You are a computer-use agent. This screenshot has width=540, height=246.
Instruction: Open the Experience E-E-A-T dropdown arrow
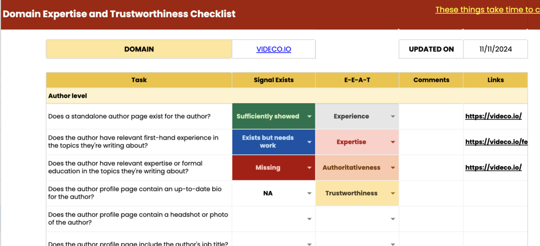[x=393, y=117]
